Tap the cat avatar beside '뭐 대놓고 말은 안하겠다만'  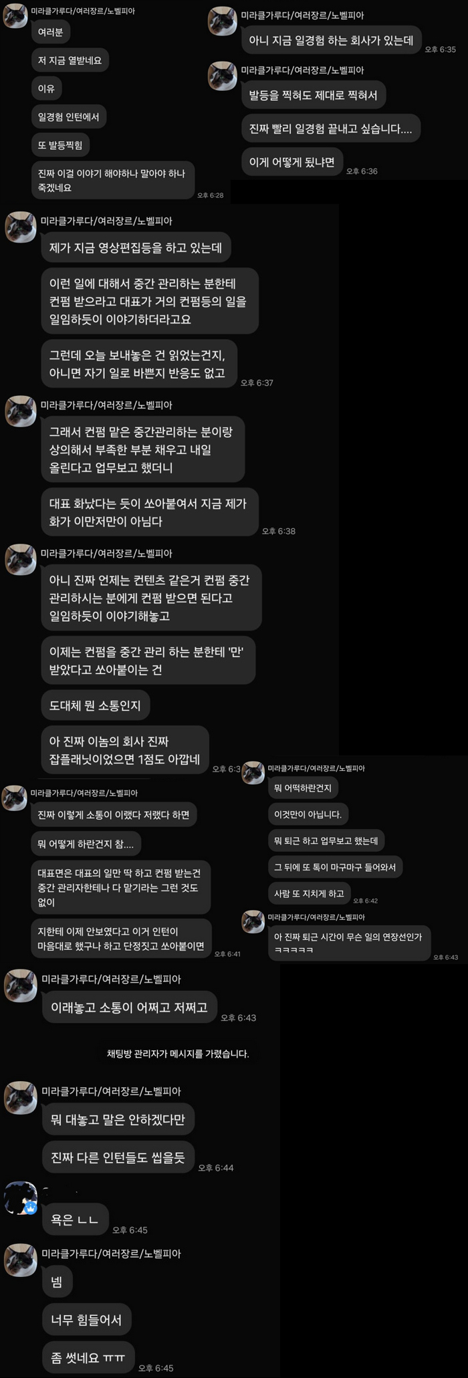click(21, 1098)
